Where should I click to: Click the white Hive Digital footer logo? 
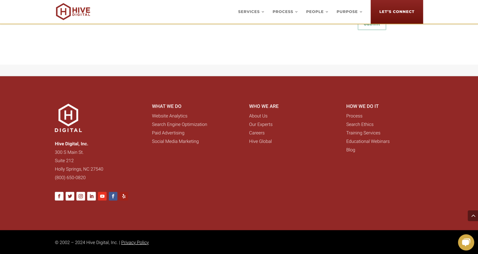pyautogui.click(x=68, y=118)
